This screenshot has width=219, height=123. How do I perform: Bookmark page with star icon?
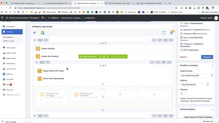[176, 8]
